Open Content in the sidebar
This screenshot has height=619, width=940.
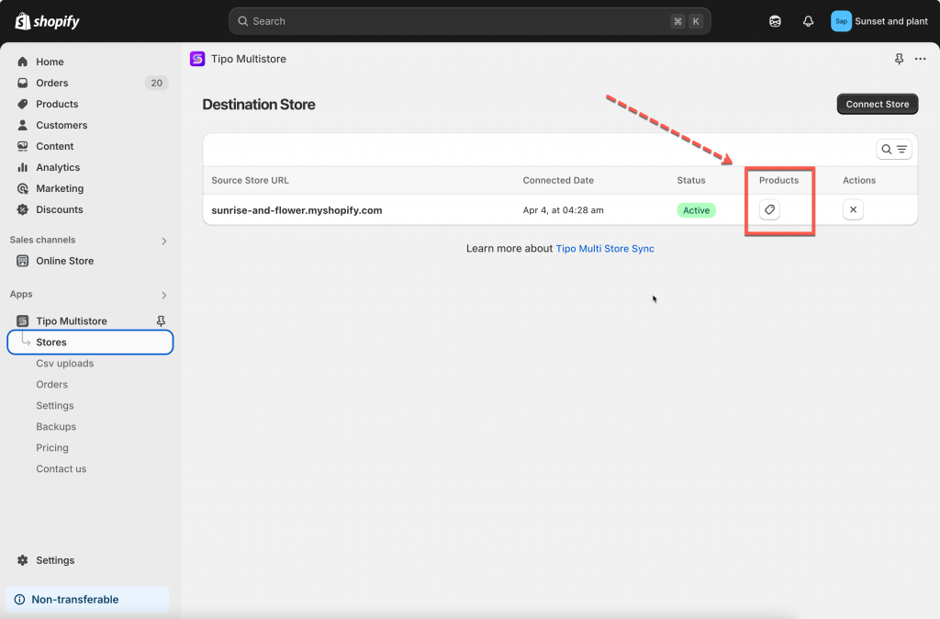pyautogui.click(x=54, y=146)
